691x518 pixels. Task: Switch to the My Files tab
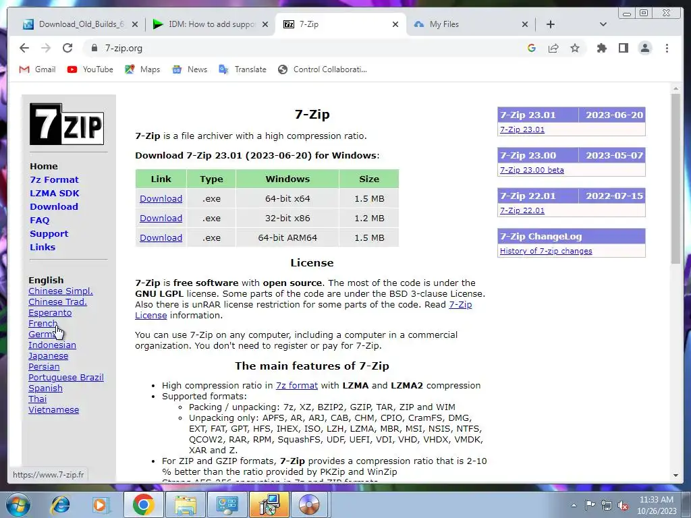coord(470,24)
